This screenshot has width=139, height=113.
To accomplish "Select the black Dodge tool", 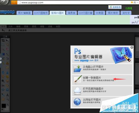I will [x=3, y=81].
